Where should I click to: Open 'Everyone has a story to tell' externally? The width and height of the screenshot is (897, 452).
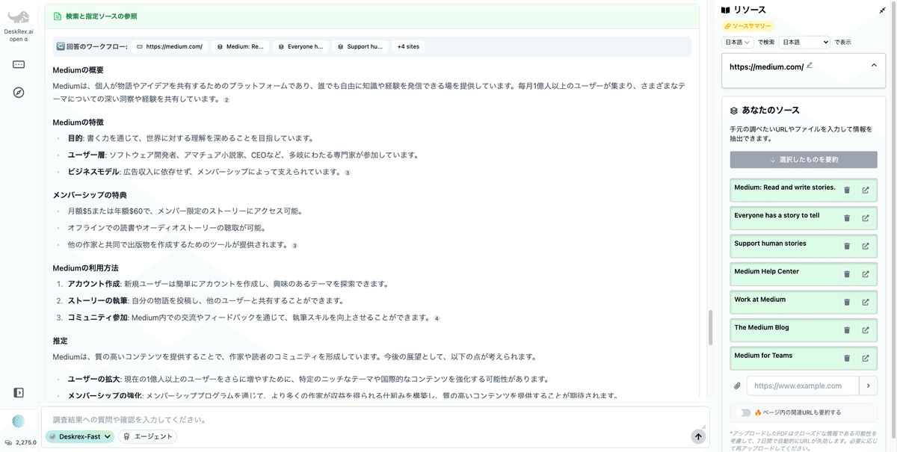click(x=866, y=218)
